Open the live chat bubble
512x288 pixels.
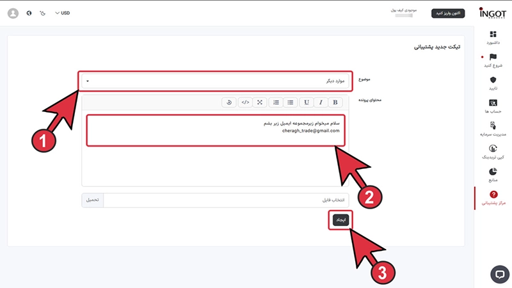pos(499,273)
